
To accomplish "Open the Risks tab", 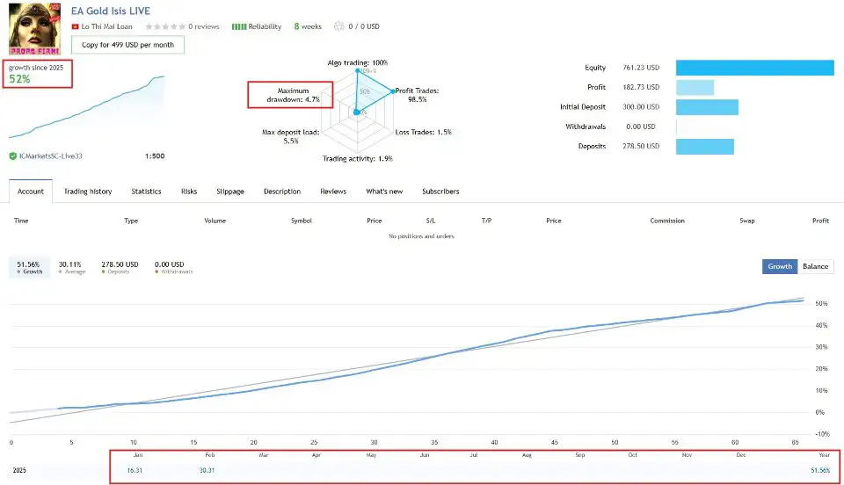I will point(189,192).
